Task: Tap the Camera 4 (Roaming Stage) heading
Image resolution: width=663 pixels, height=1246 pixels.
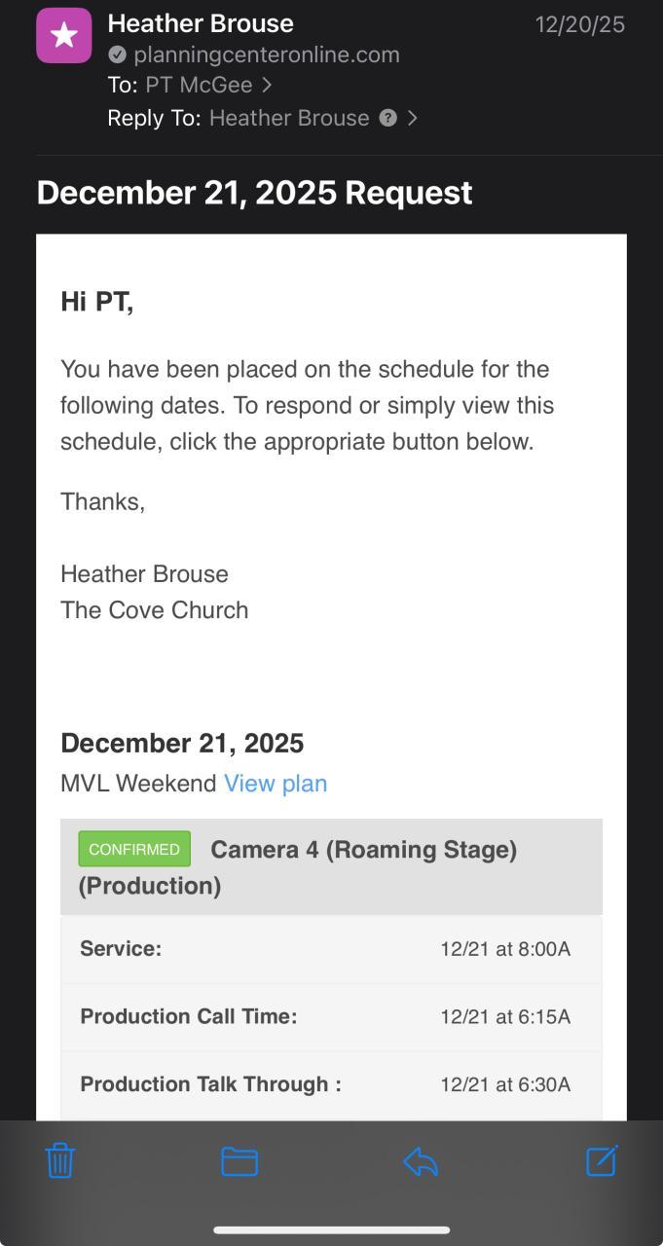Action: point(363,850)
